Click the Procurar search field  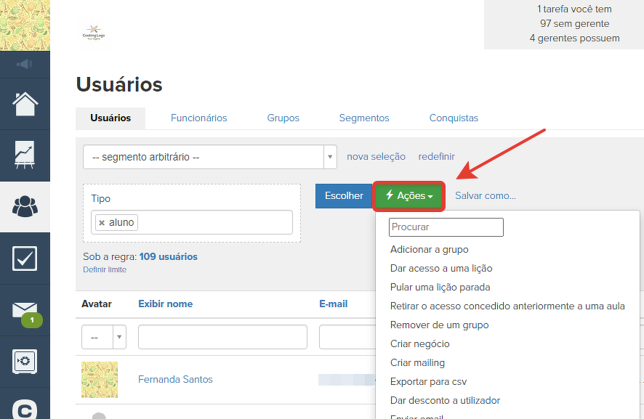click(446, 227)
